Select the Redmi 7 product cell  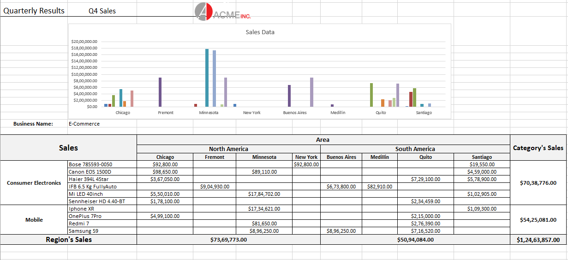[102, 224]
